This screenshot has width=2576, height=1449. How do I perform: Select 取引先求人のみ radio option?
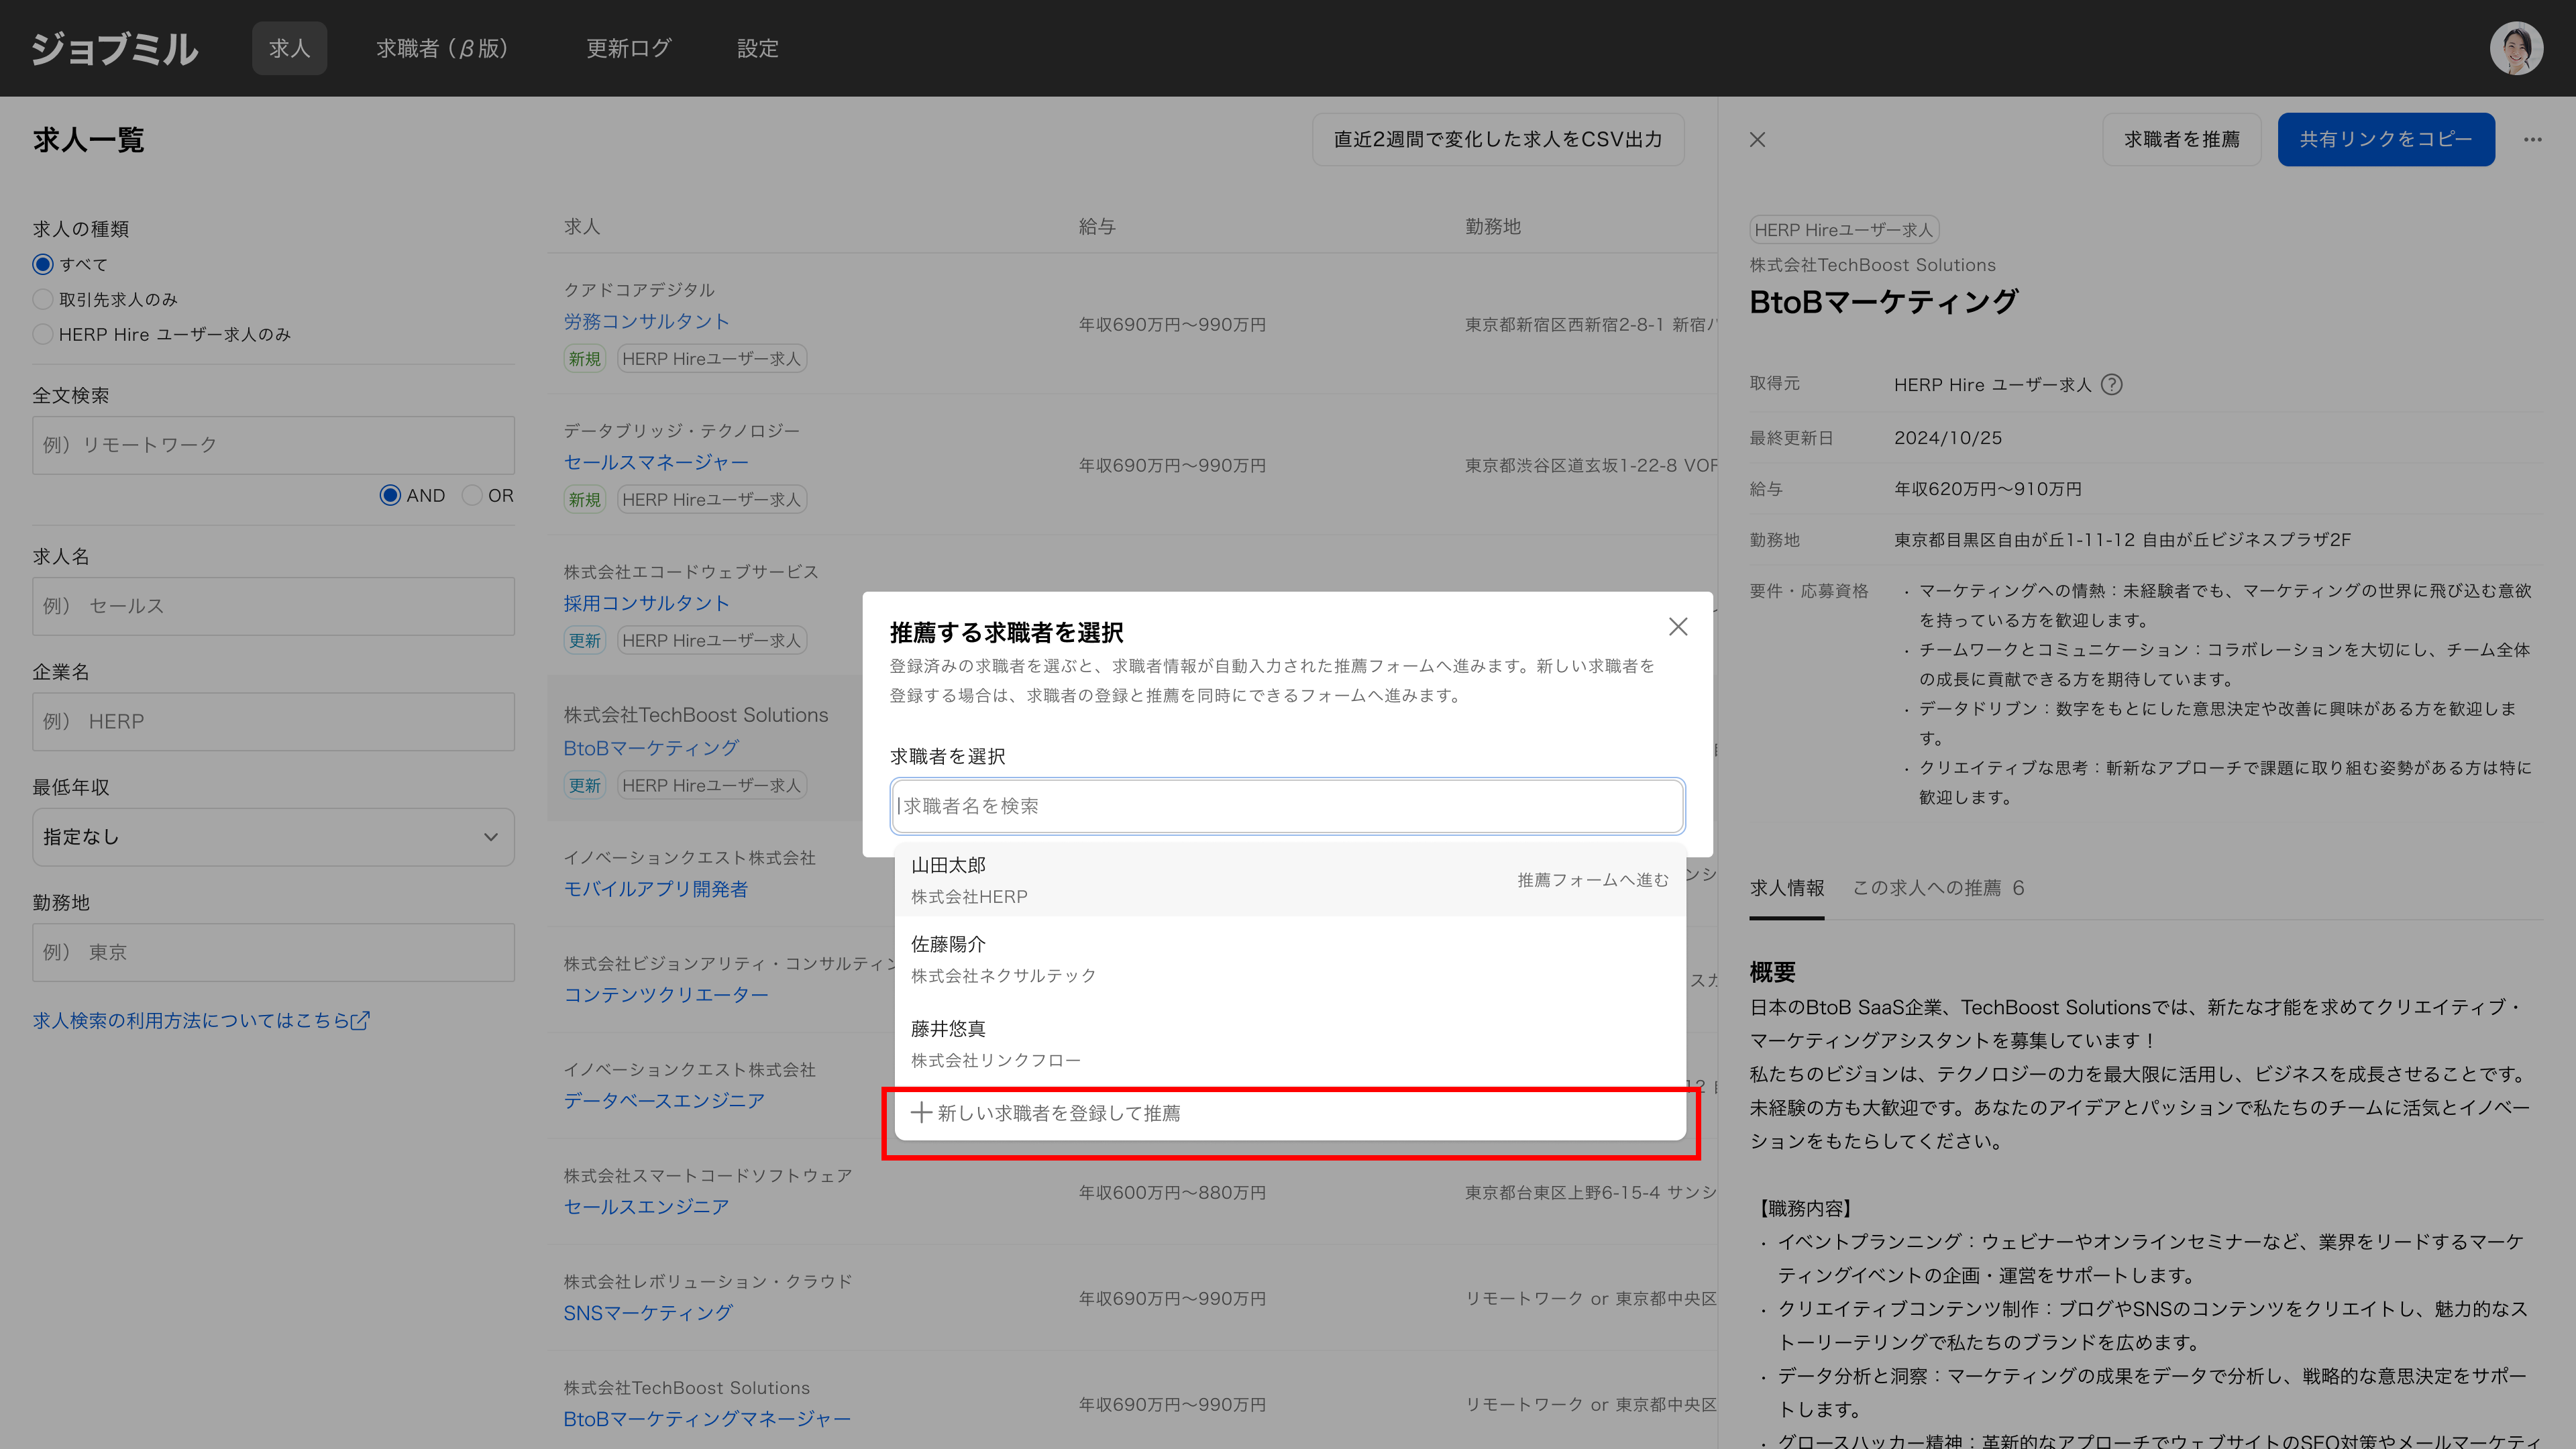tap(43, 300)
